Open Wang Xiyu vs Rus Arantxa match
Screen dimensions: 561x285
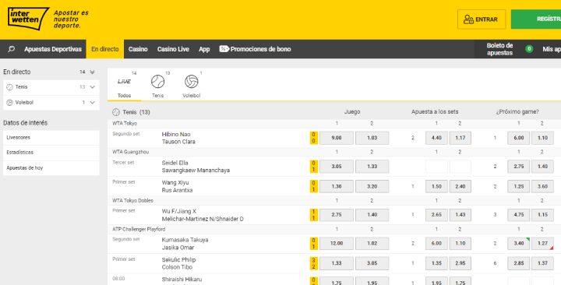pos(177,186)
